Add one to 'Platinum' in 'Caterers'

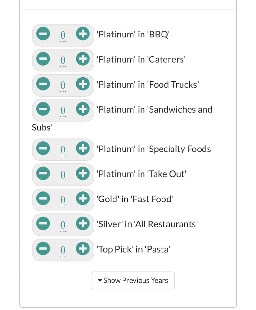pos(83,59)
